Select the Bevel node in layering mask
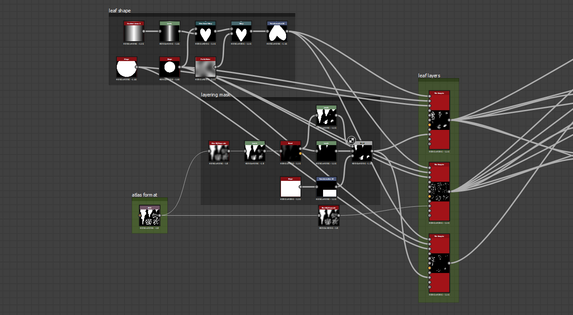 pos(291,152)
